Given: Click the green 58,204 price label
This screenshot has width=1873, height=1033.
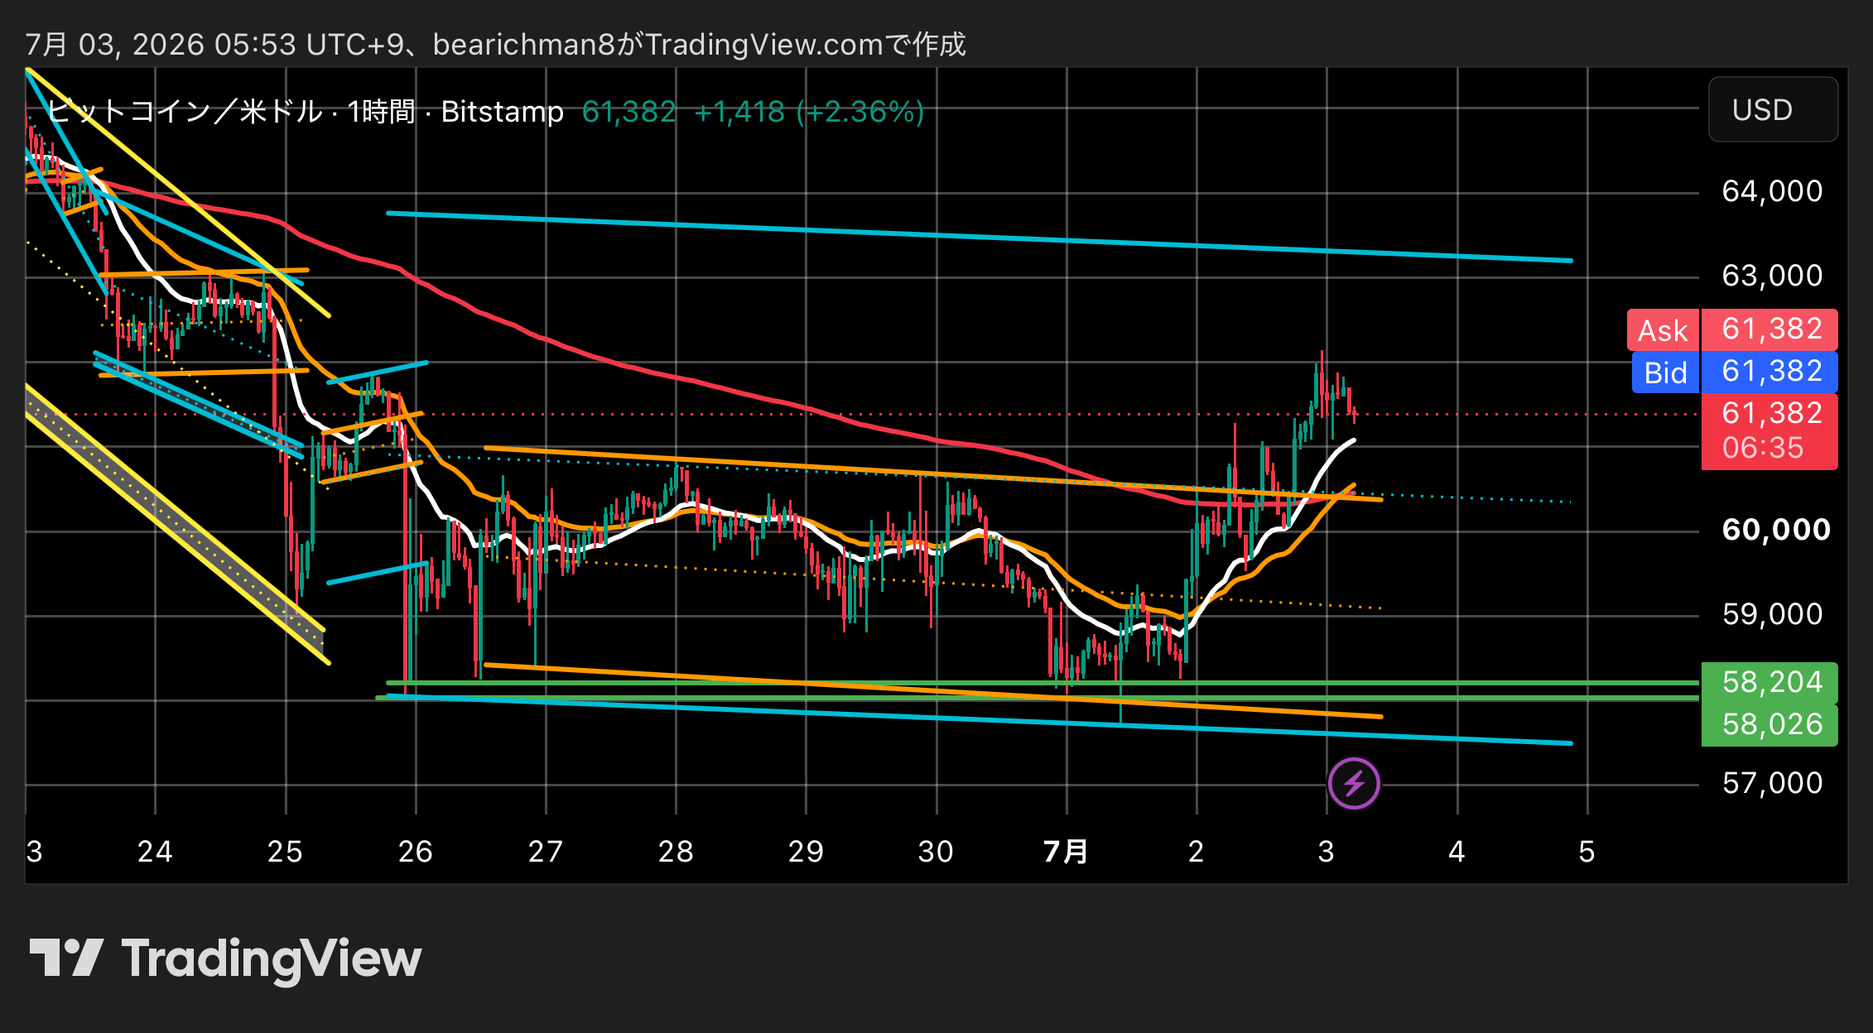Looking at the screenshot, I should (x=1769, y=682).
